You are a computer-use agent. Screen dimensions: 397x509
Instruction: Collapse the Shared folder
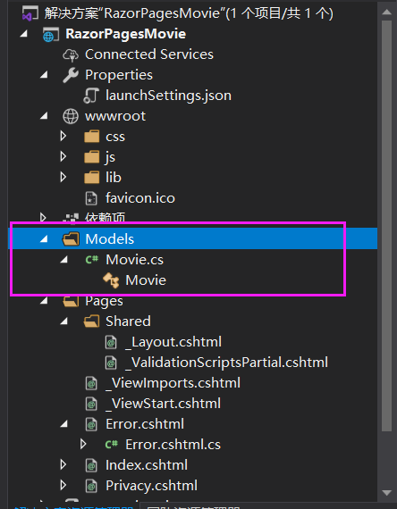(64, 321)
